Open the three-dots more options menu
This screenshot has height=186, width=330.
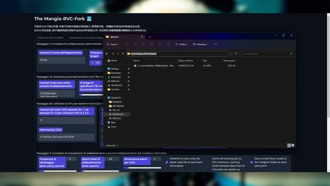[216, 44]
